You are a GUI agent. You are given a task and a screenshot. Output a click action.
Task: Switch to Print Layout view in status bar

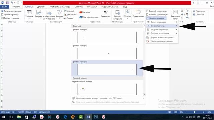coord(175,112)
